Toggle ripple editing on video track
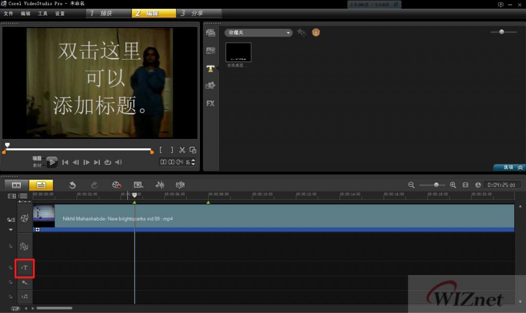This screenshot has width=526, height=313. 11,220
